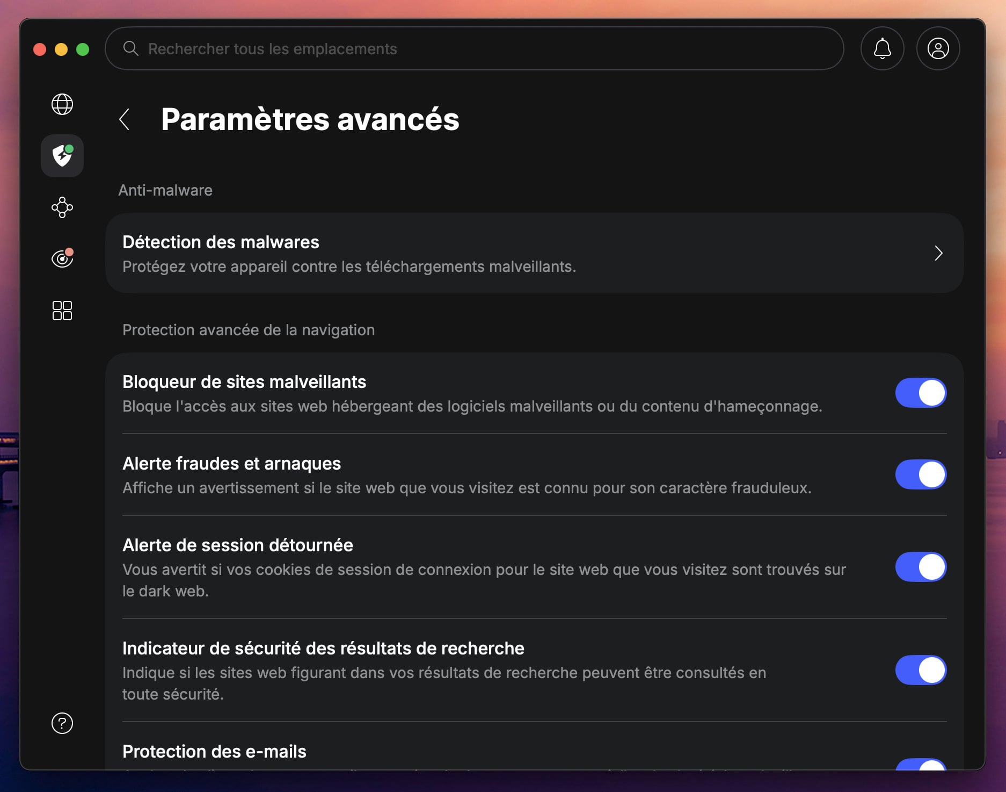1006x792 pixels.
Task: Click the search magnifier icon
Action: 130,48
